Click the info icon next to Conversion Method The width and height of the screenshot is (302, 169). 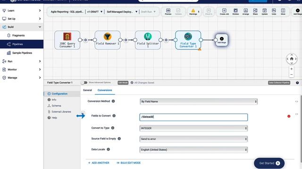coord(113,101)
